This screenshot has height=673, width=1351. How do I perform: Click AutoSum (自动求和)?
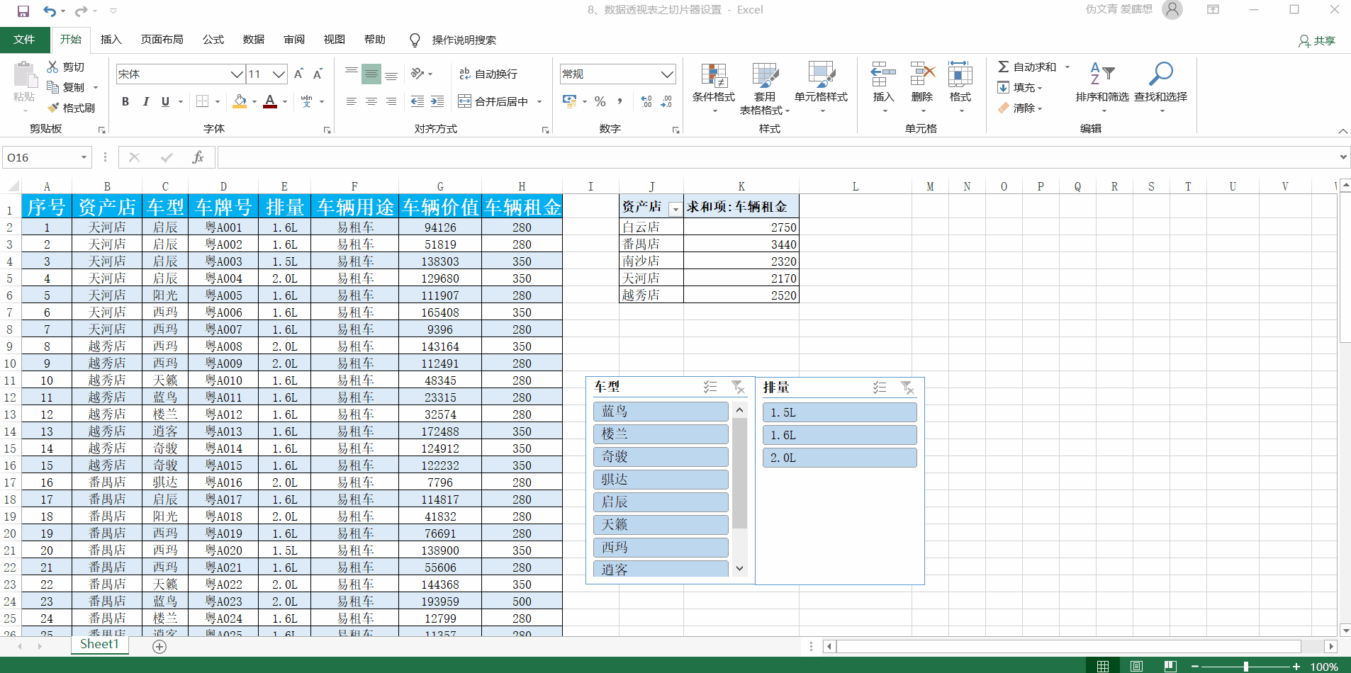tap(1027, 67)
